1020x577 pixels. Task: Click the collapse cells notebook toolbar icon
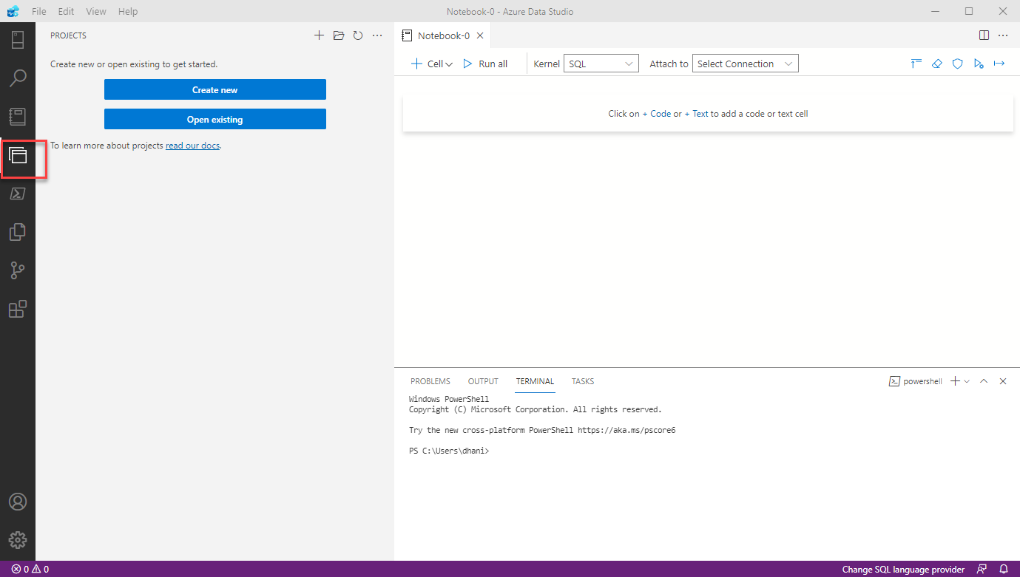[x=916, y=64]
